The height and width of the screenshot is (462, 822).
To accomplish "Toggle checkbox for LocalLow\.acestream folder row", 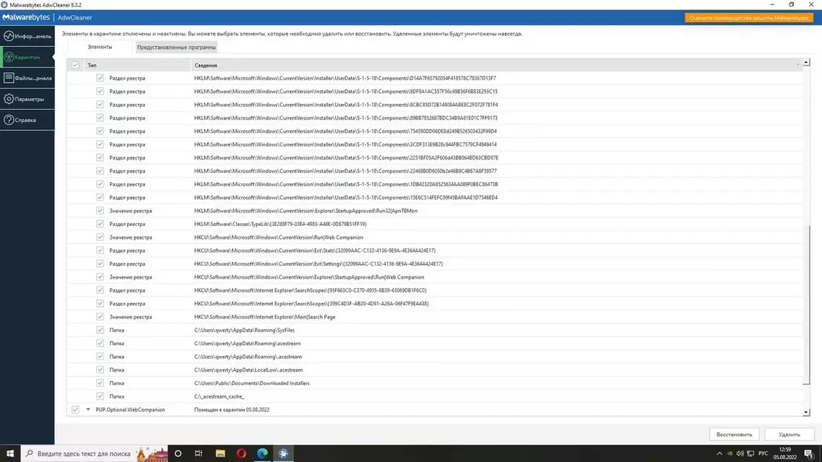I will tap(100, 370).
